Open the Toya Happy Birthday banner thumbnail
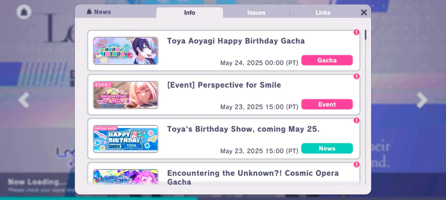This screenshot has width=446, height=200. tap(126, 51)
